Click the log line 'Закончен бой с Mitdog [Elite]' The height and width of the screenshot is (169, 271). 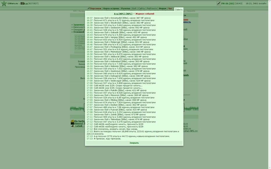(117, 100)
